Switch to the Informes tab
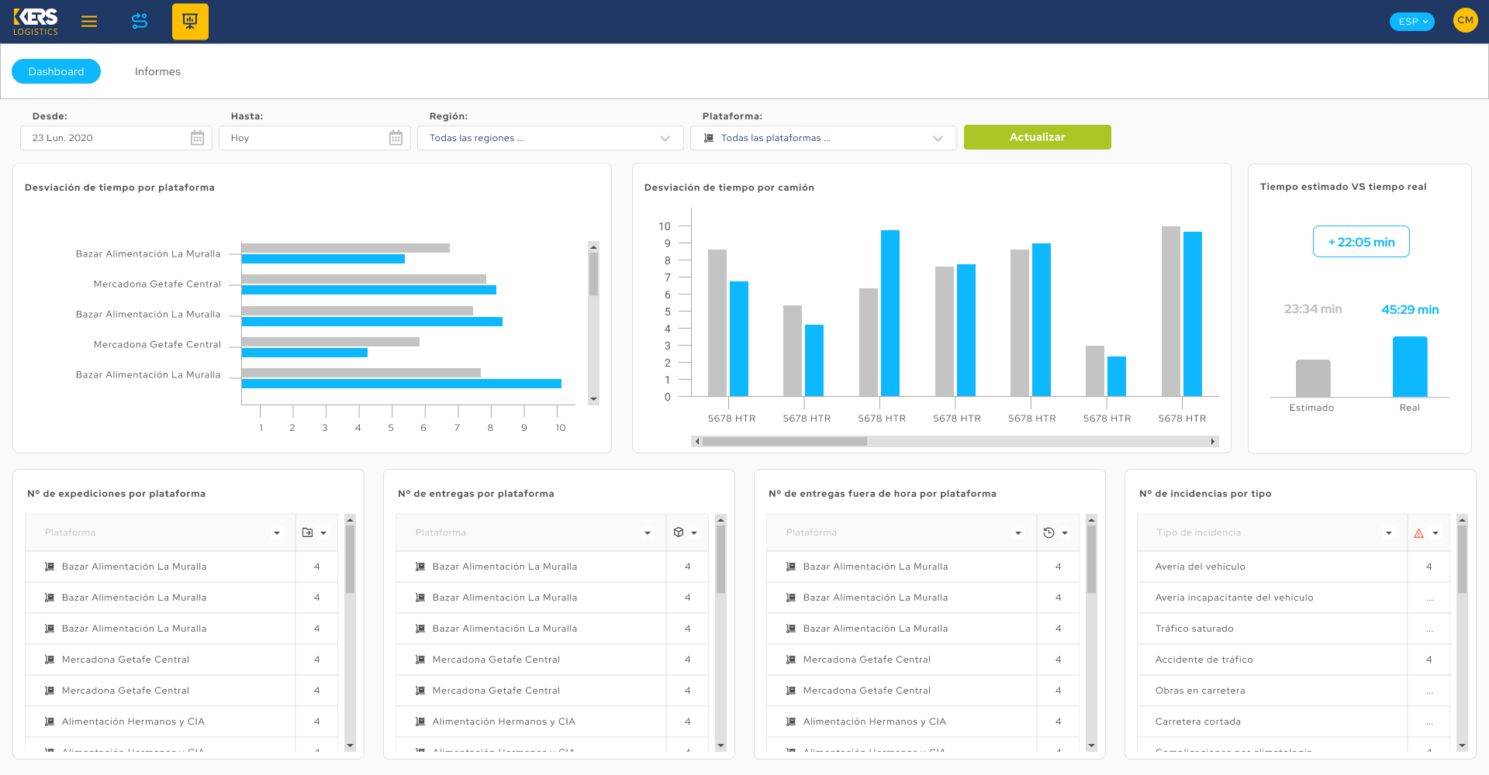The width and height of the screenshot is (1489, 775). coord(157,71)
